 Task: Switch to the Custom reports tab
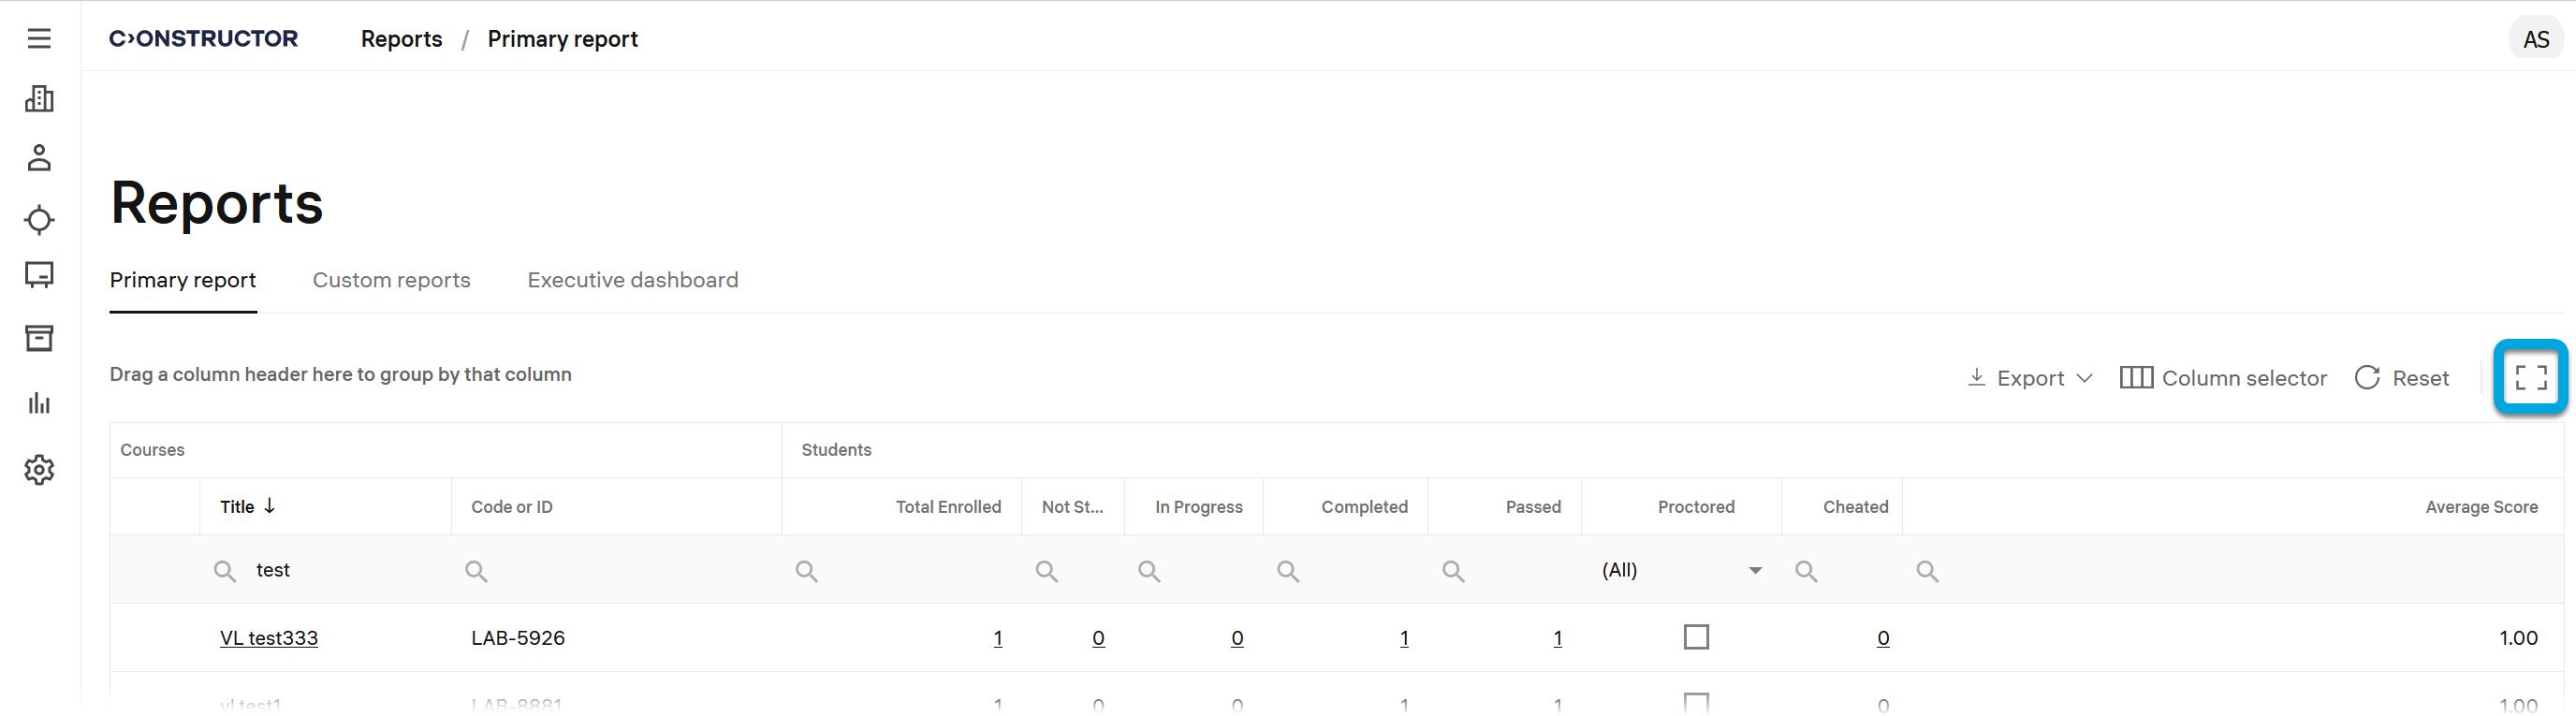tap(391, 280)
